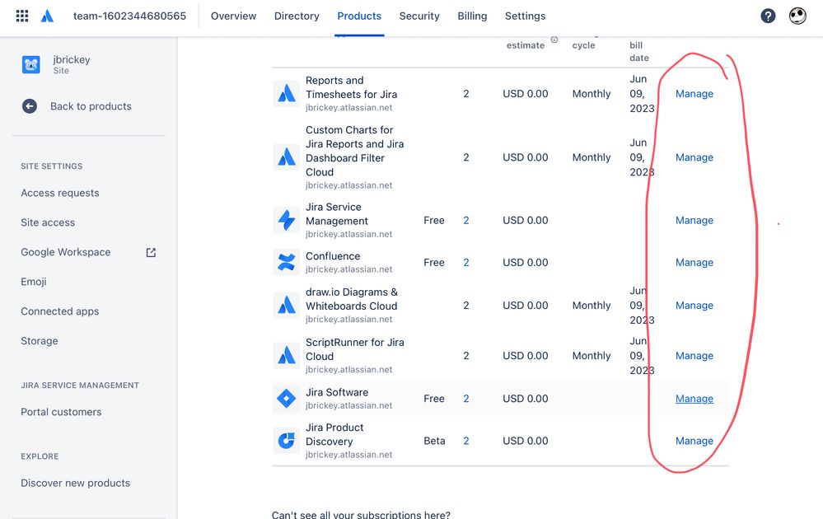
Task: Manage Jira Product Discovery
Action: coord(694,441)
